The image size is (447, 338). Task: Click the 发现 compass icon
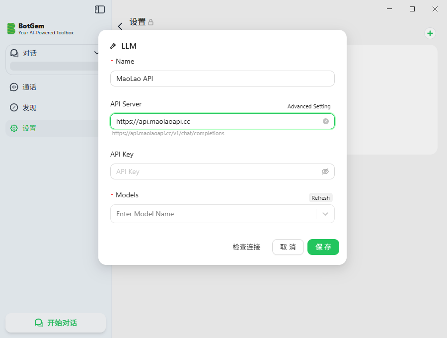click(14, 107)
